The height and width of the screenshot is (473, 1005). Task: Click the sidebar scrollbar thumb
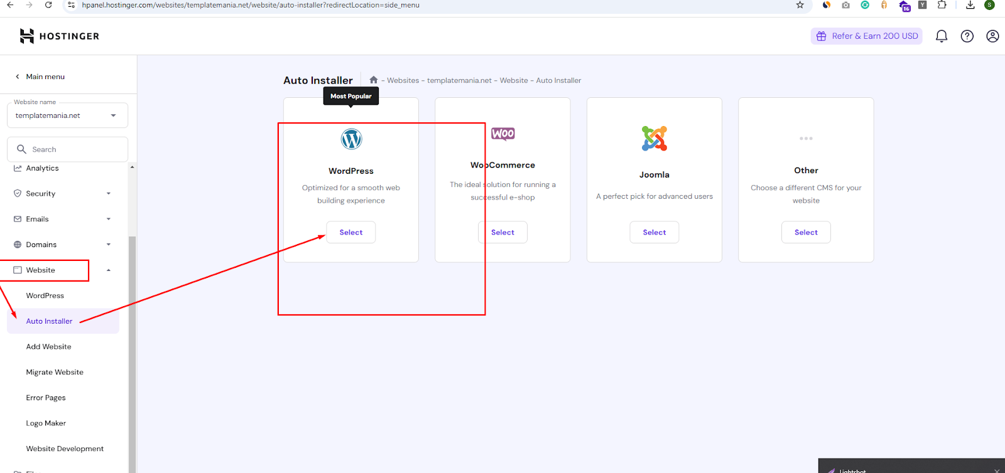[132, 354]
